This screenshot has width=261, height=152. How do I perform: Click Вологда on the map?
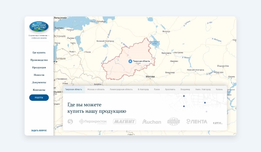pyautogui.click(x=166, y=31)
